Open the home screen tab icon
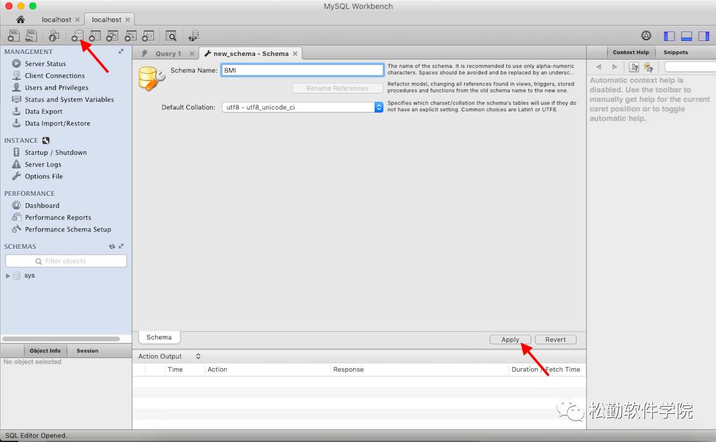Viewport: 716px width, 442px height. pos(20,20)
